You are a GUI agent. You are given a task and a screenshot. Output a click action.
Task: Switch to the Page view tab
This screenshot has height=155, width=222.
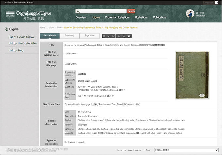[89, 36]
